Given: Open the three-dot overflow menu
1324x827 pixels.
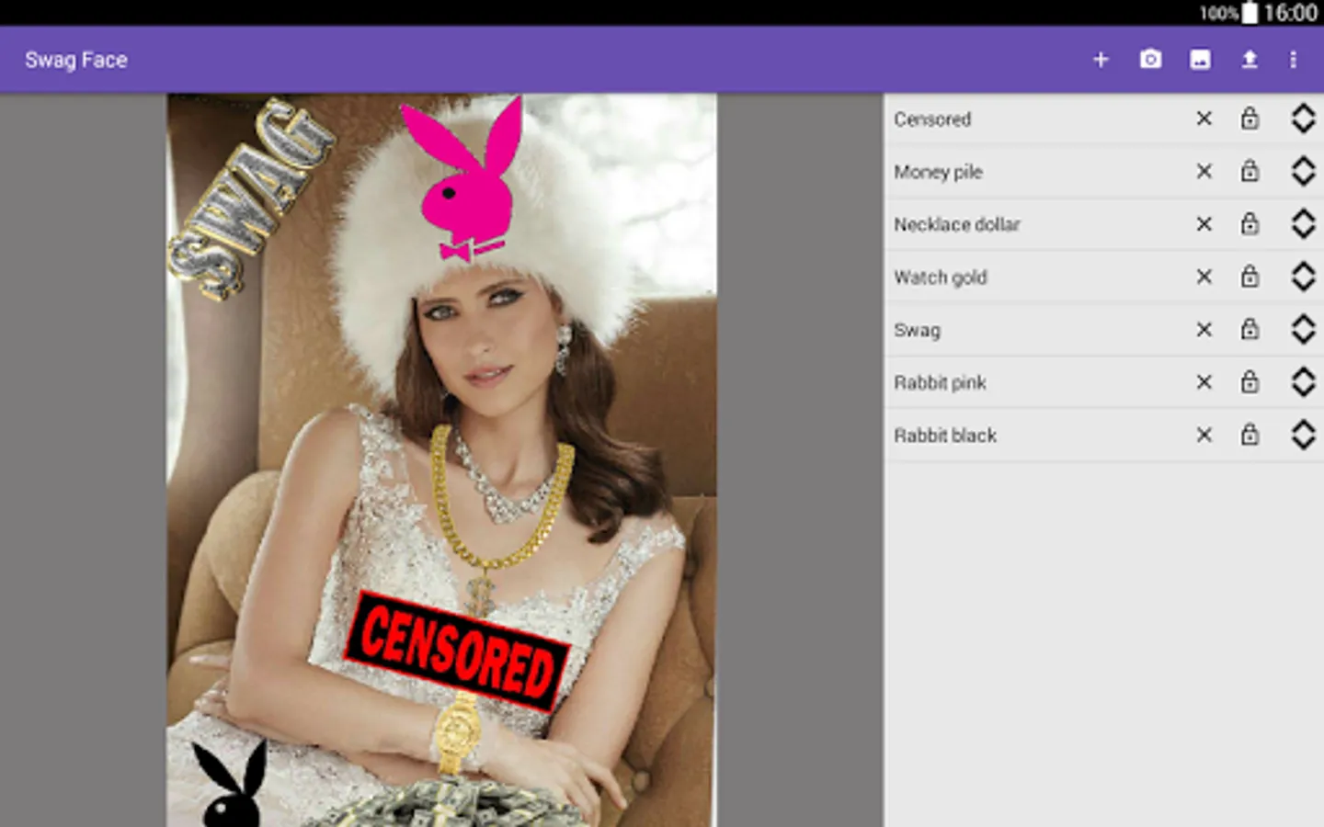Looking at the screenshot, I should tap(1293, 60).
